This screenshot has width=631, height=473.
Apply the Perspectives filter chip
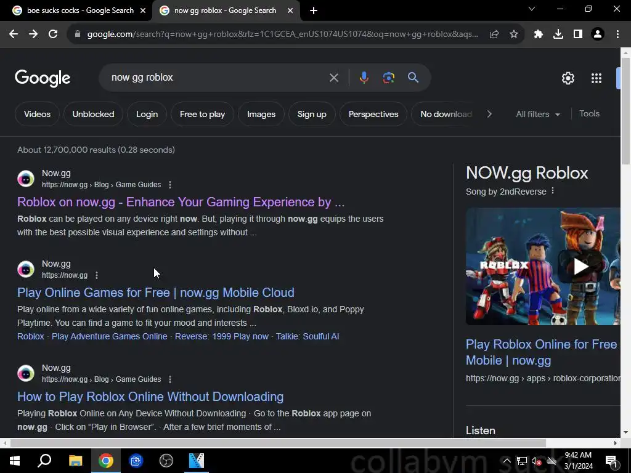pos(373,114)
